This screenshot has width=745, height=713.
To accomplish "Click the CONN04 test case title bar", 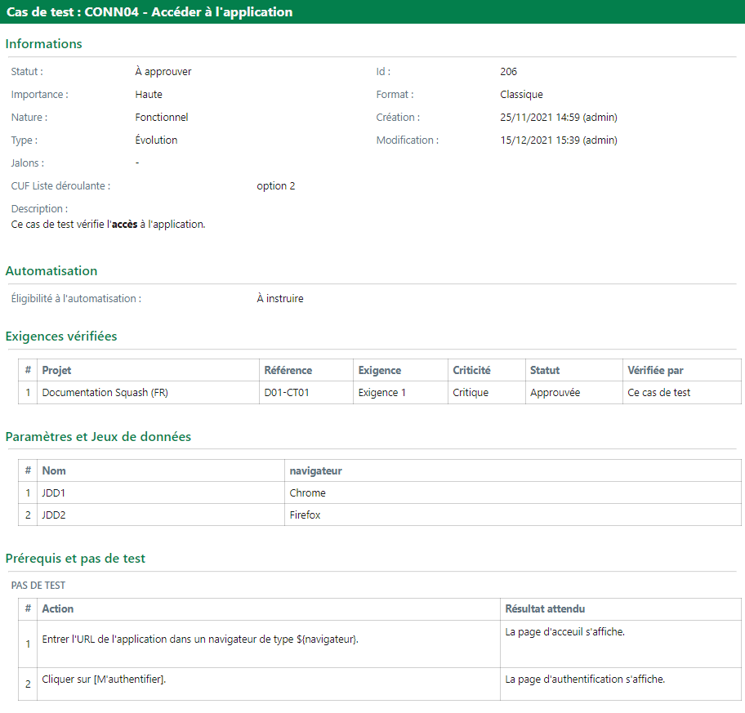I will pyautogui.click(x=149, y=12).
